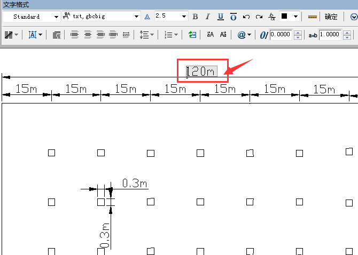Screen dimensions: 358x255
Task: Click the insert field icon
Action: click(192, 35)
